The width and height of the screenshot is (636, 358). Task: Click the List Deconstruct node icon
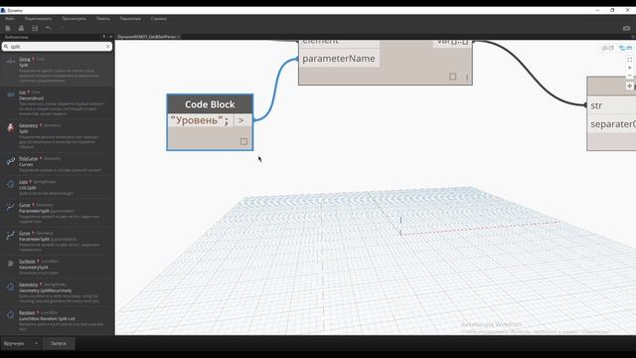click(11, 95)
